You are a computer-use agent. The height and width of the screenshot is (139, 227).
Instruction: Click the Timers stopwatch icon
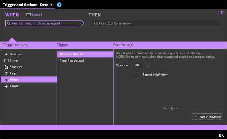pos(6,80)
